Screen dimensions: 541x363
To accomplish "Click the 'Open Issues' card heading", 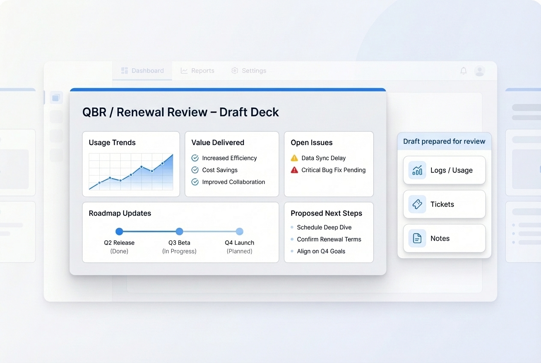I will pyautogui.click(x=312, y=143).
